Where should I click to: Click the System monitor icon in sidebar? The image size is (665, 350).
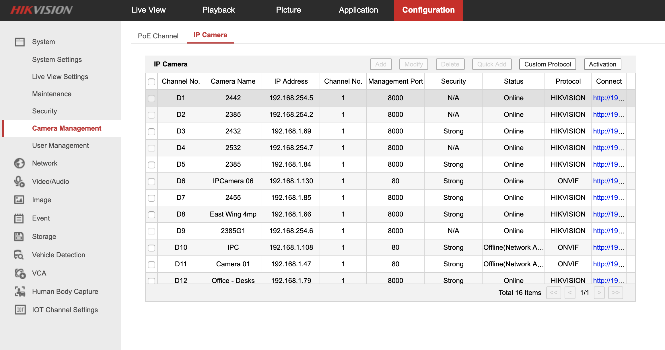(x=20, y=42)
